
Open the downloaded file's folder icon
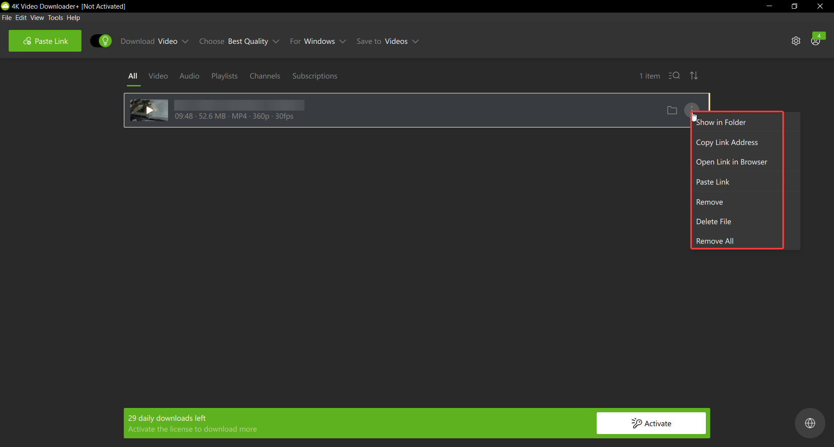point(672,110)
